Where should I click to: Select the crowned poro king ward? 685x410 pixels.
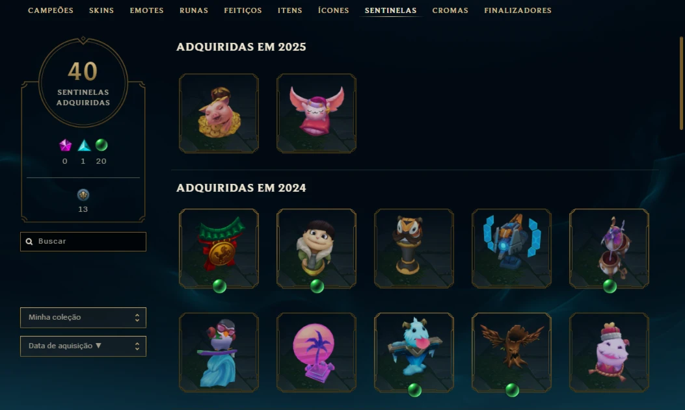click(x=609, y=352)
